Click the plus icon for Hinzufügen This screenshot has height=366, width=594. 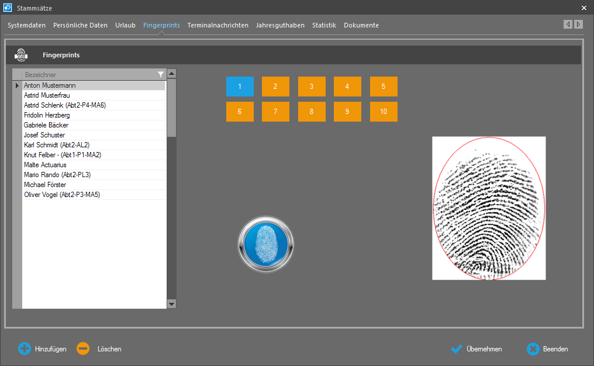coord(25,349)
